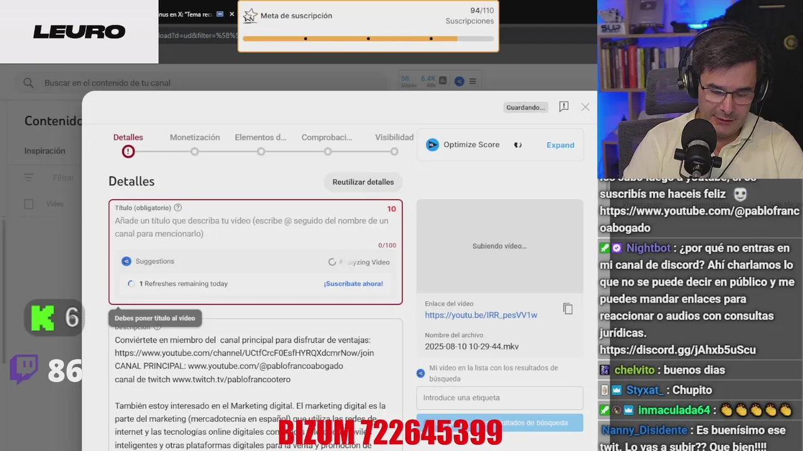
Task: Click the red Detalles error step icon
Action: point(128,152)
